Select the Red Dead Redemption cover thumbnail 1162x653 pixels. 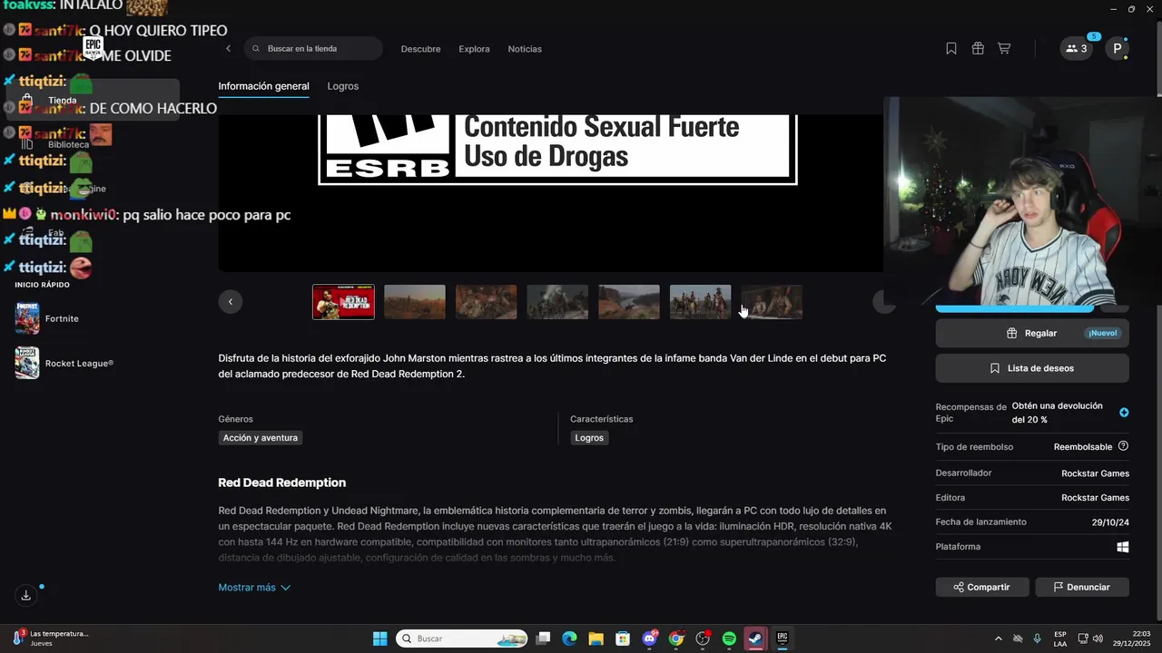343,302
